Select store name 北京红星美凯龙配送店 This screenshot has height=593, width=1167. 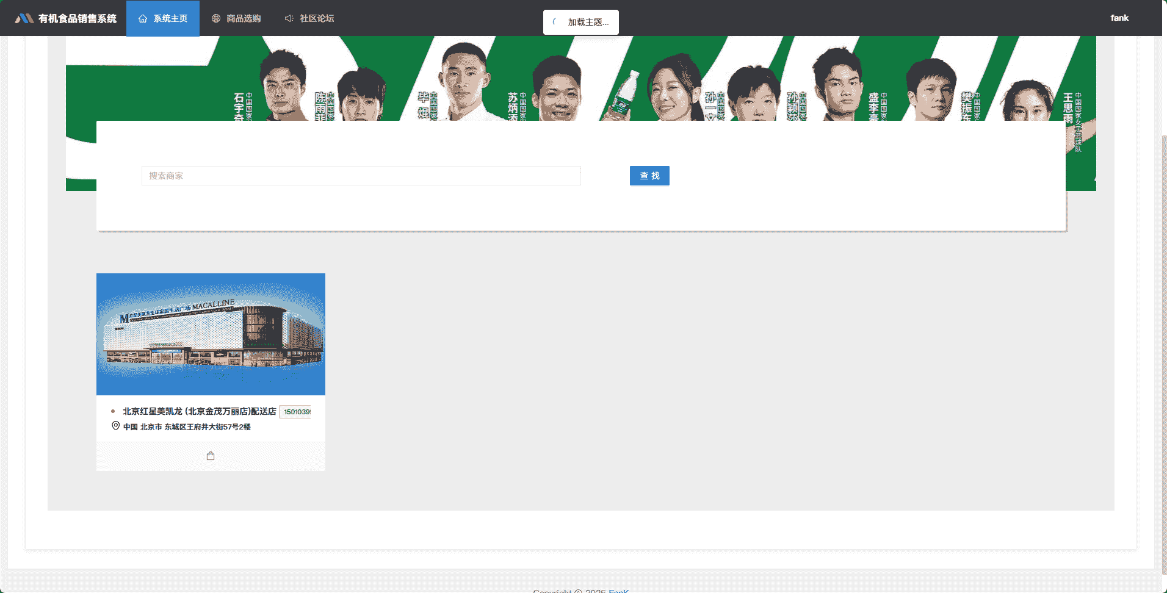click(x=200, y=411)
